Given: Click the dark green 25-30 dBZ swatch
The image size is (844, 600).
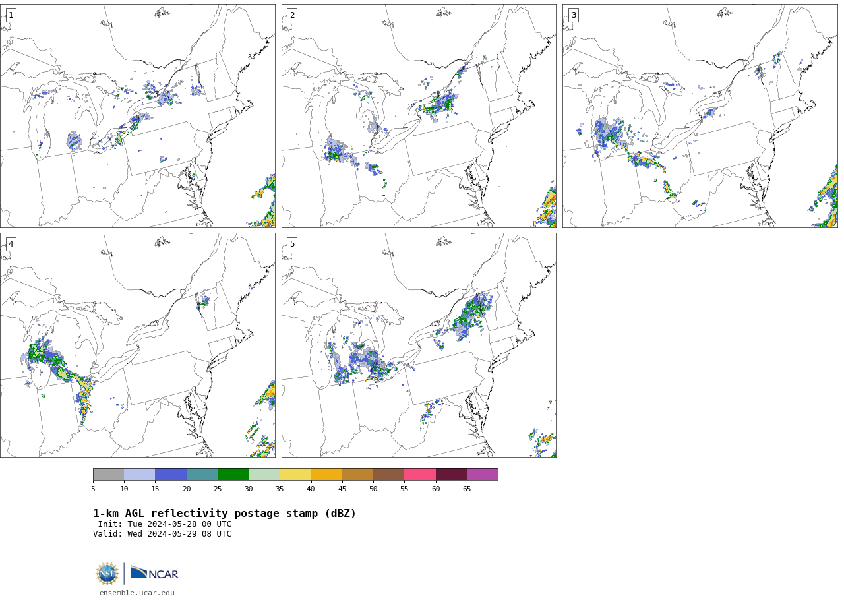Looking at the screenshot, I should point(233,475).
